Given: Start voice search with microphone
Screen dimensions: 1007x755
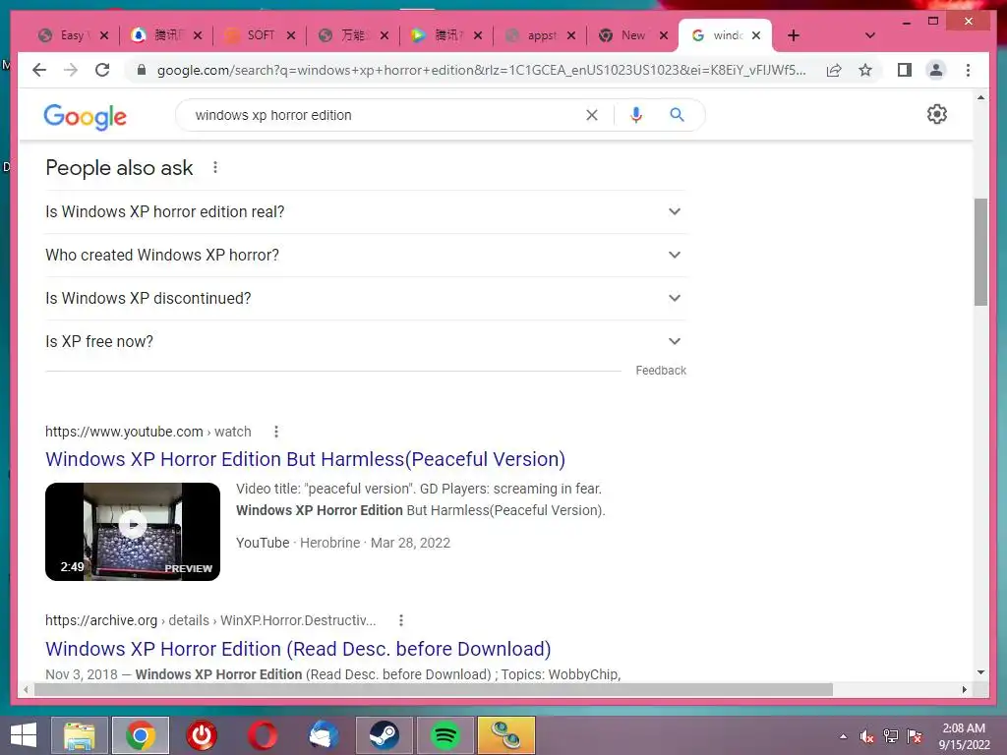Looking at the screenshot, I should [636, 115].
